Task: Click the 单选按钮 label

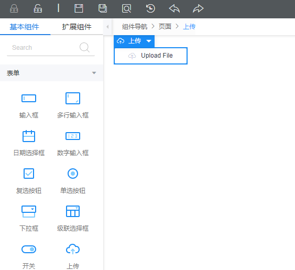Action: click(x=73, y=190)
